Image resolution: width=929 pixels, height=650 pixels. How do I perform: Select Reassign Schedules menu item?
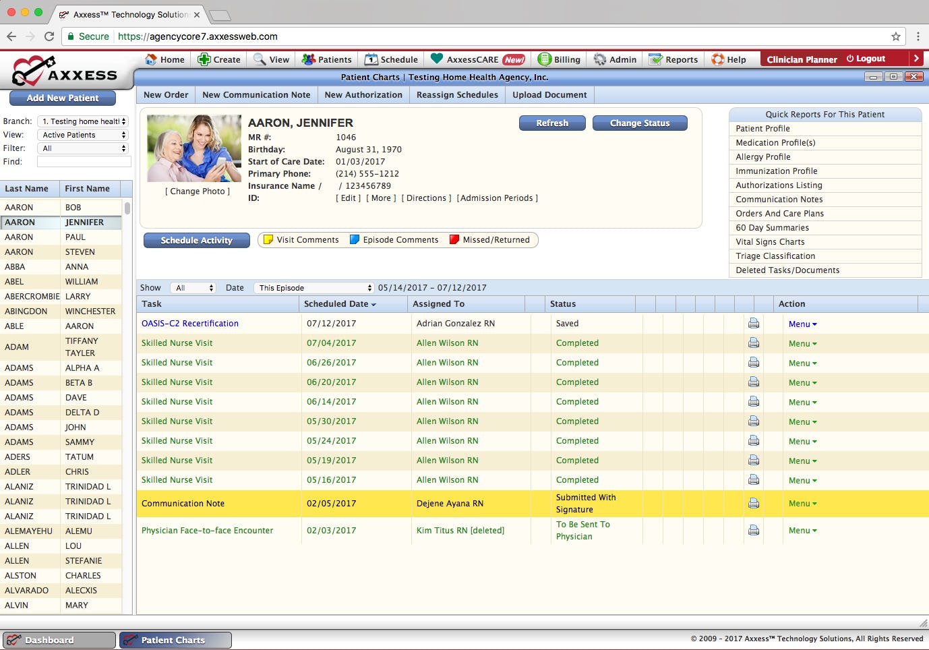[x=457, y=95]
